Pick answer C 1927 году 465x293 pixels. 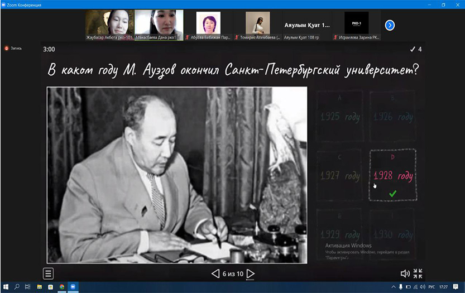(340, 175)
